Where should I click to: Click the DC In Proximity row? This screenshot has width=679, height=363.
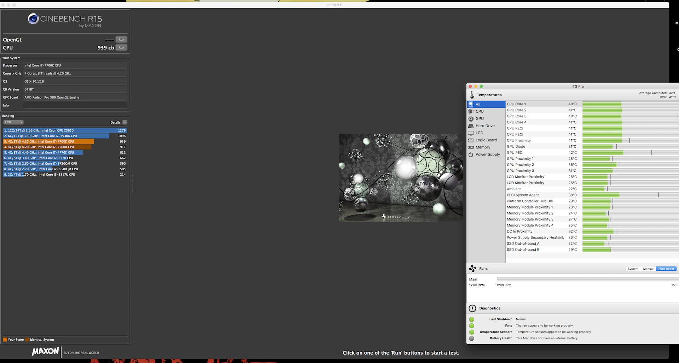592,232
